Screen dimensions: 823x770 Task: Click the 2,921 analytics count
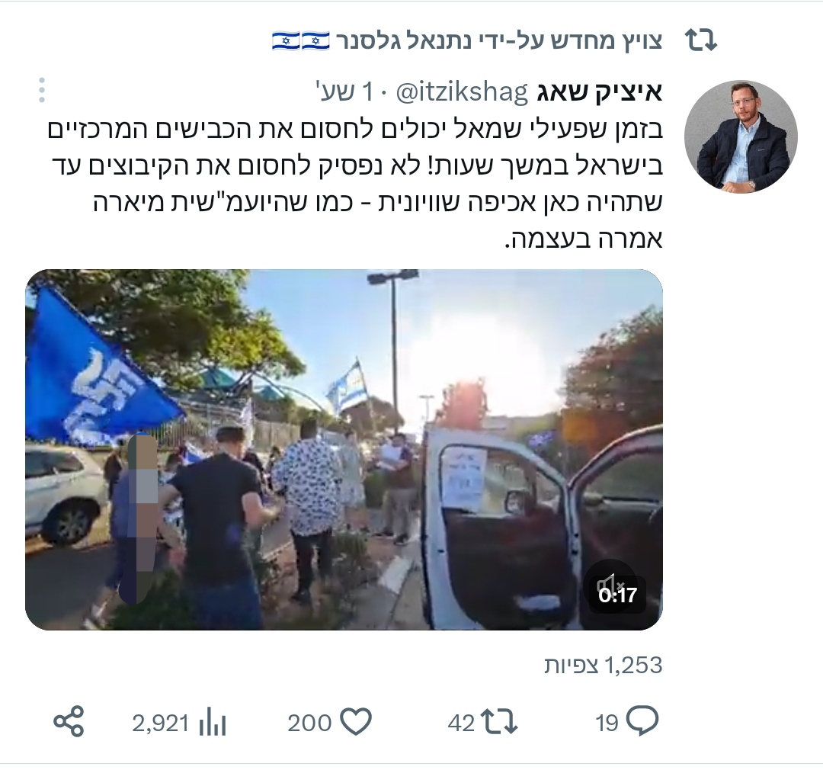coord(160,723)
